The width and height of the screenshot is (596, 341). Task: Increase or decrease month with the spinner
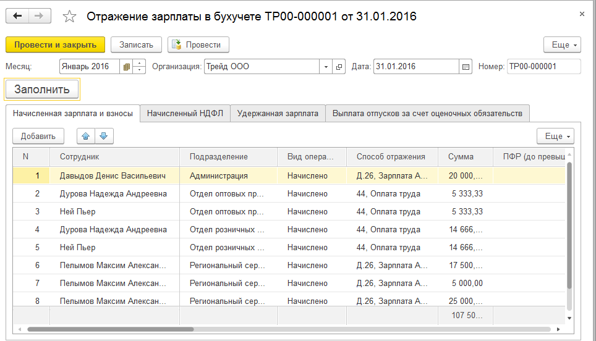click(x=140, y=67)
